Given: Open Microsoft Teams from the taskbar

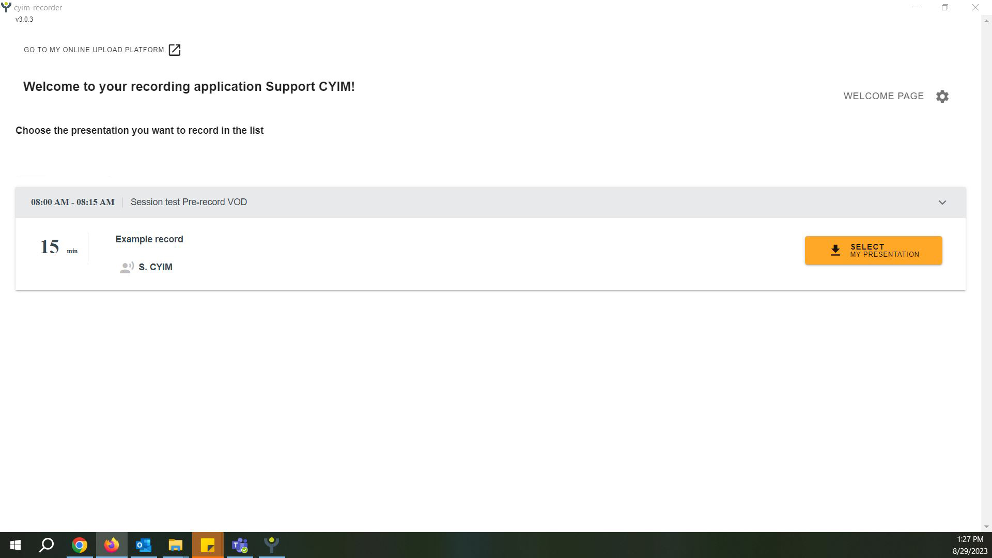Looking at the screenshot, I should tap(240, 545).
